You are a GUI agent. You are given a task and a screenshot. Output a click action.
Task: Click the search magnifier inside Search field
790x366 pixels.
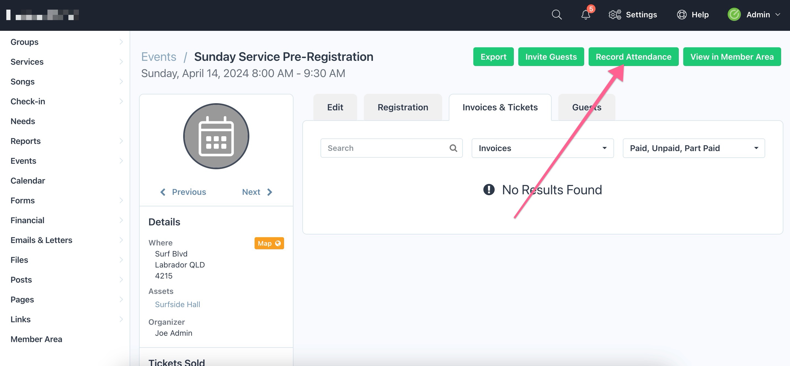(x=453, y=148)
